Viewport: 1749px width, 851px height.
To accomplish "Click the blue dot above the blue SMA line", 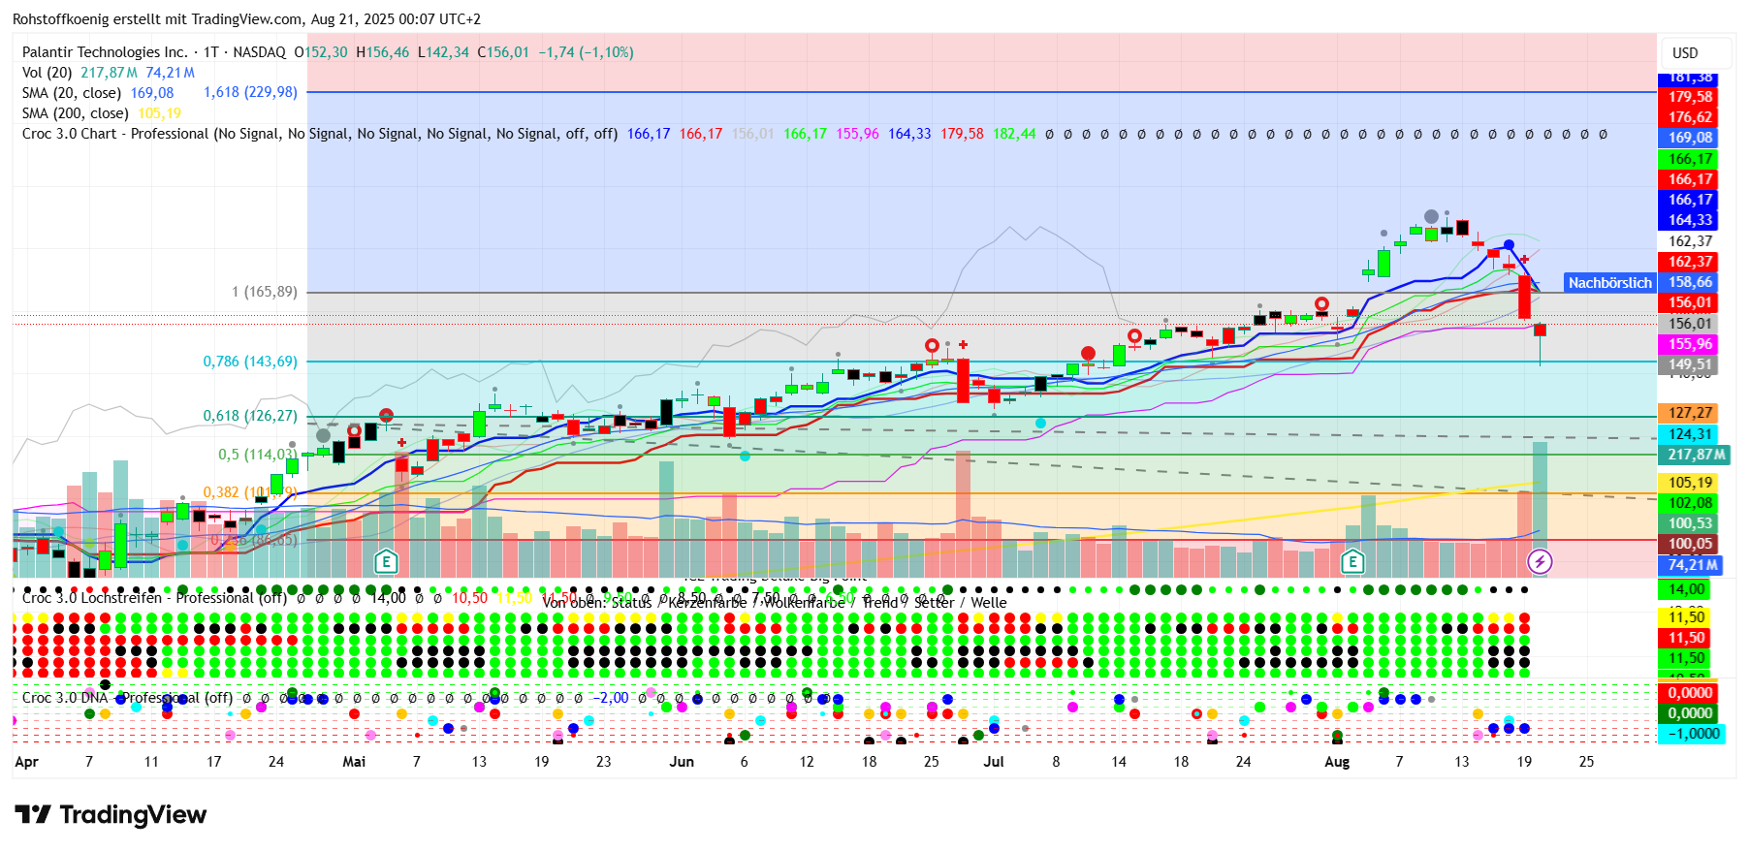I will point(1509,245).
